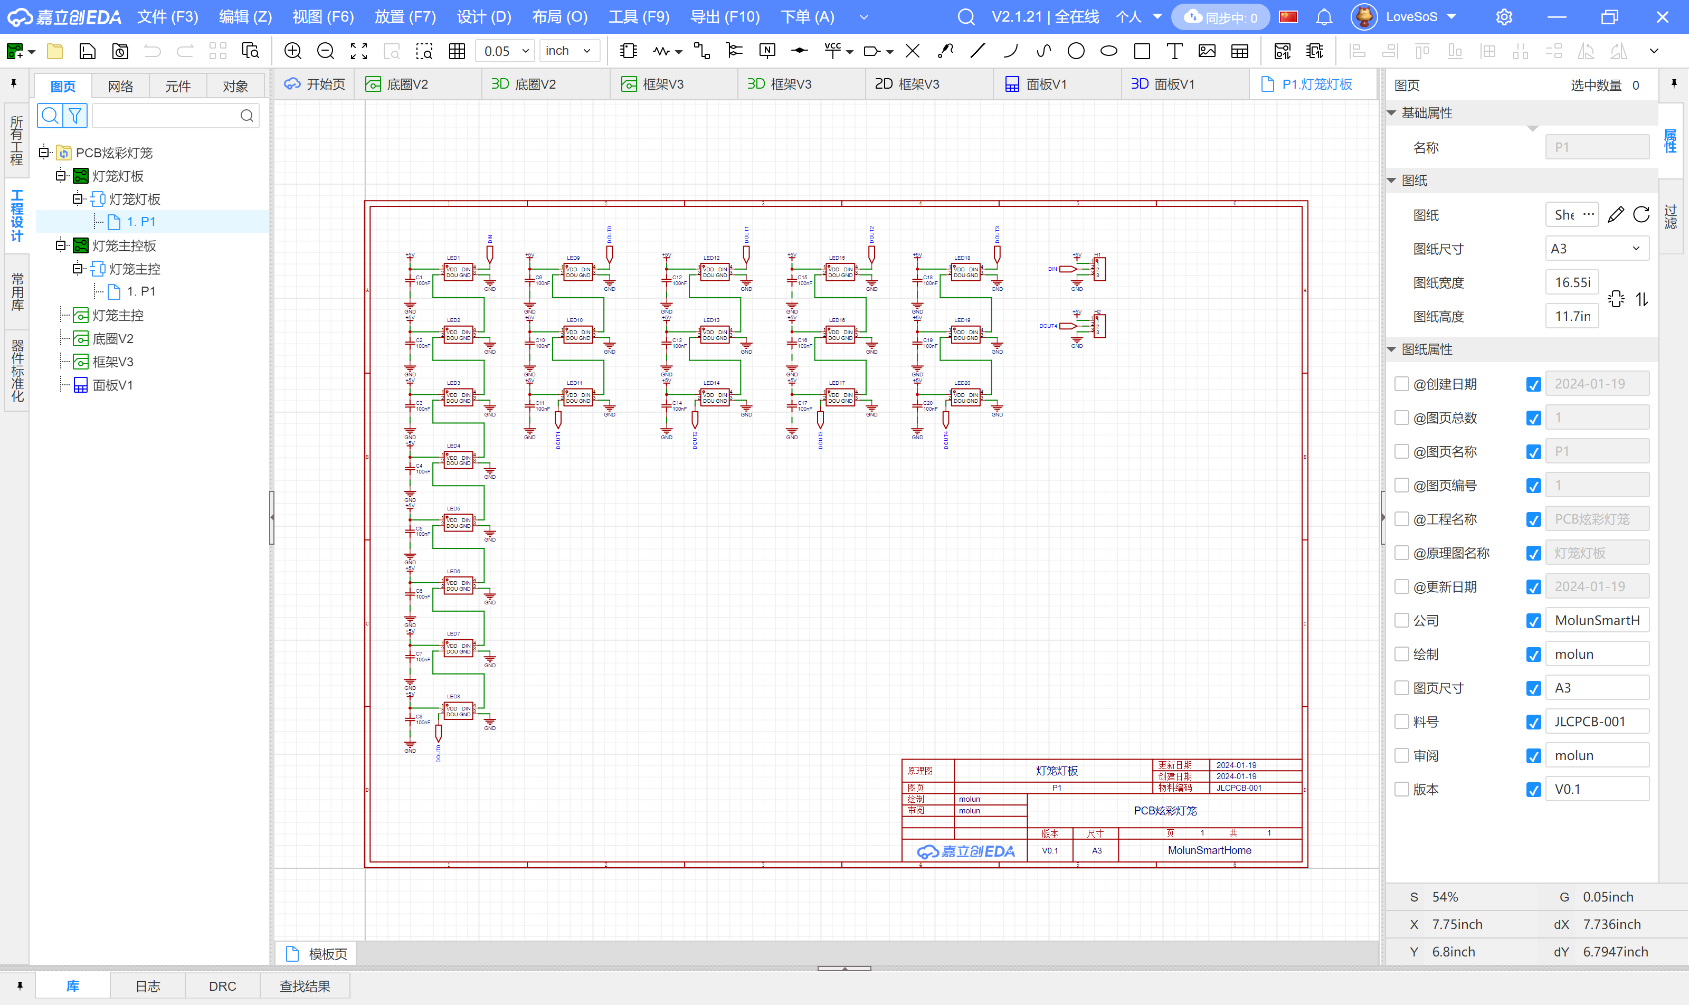Check the @创建日期 left checkbox

point(1401,384)
